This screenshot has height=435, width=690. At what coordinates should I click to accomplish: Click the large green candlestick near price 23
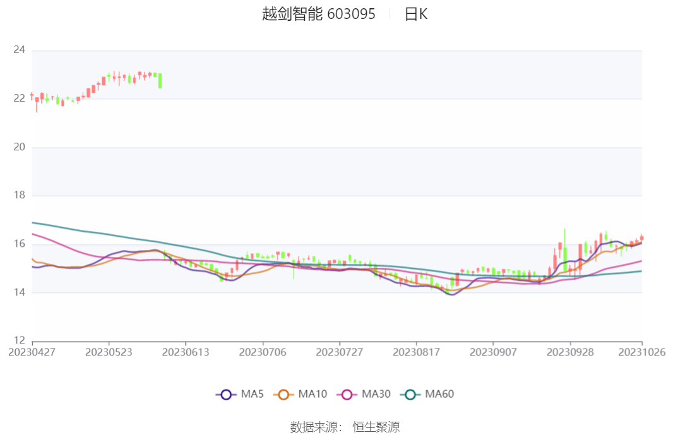160,81
